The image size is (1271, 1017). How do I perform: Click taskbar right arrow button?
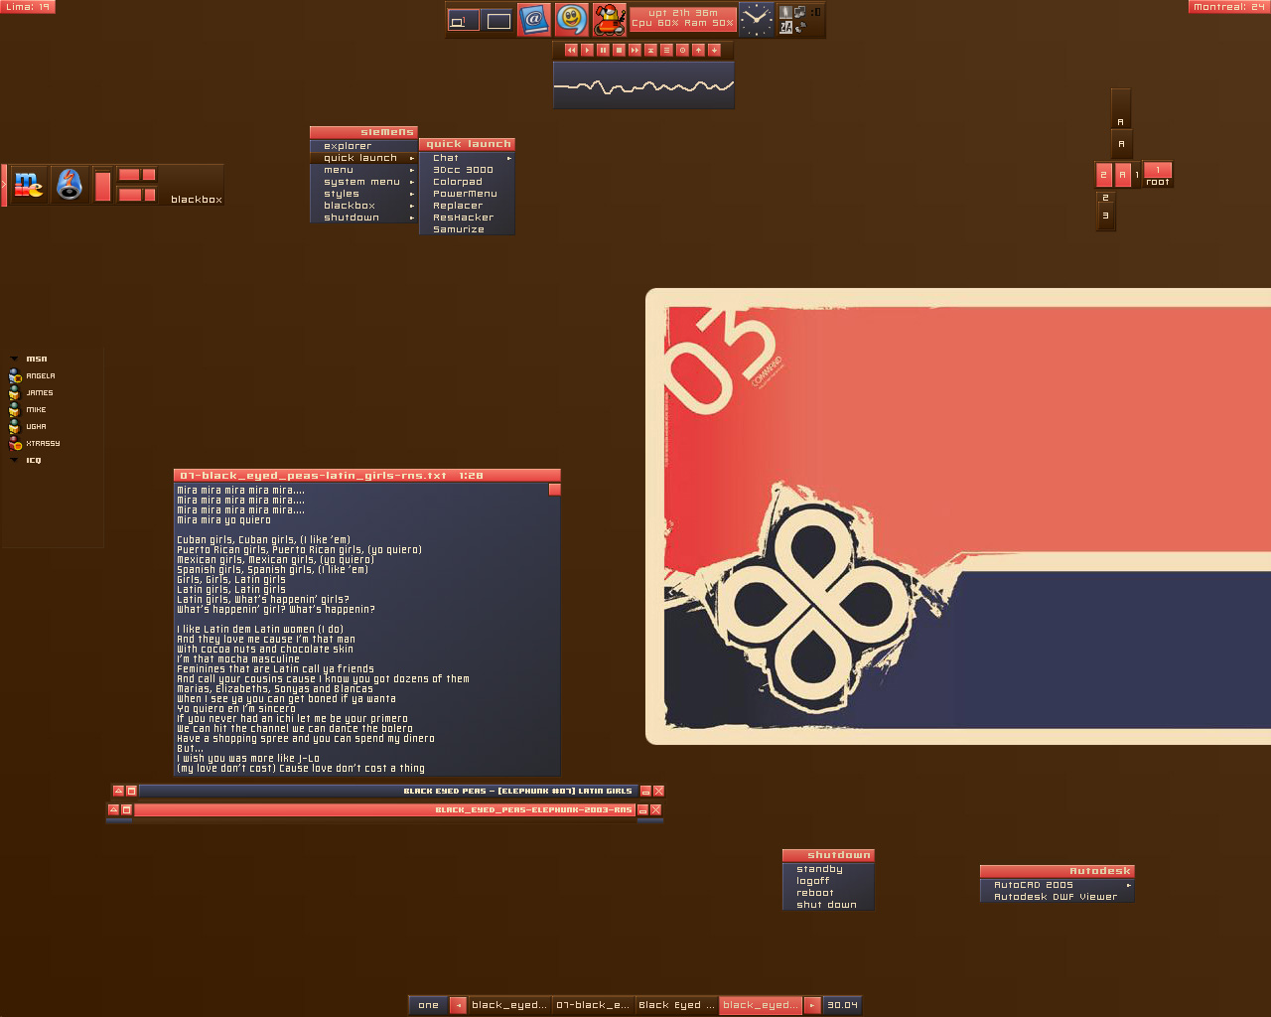pyautogui.click(x=812, y=1005)
